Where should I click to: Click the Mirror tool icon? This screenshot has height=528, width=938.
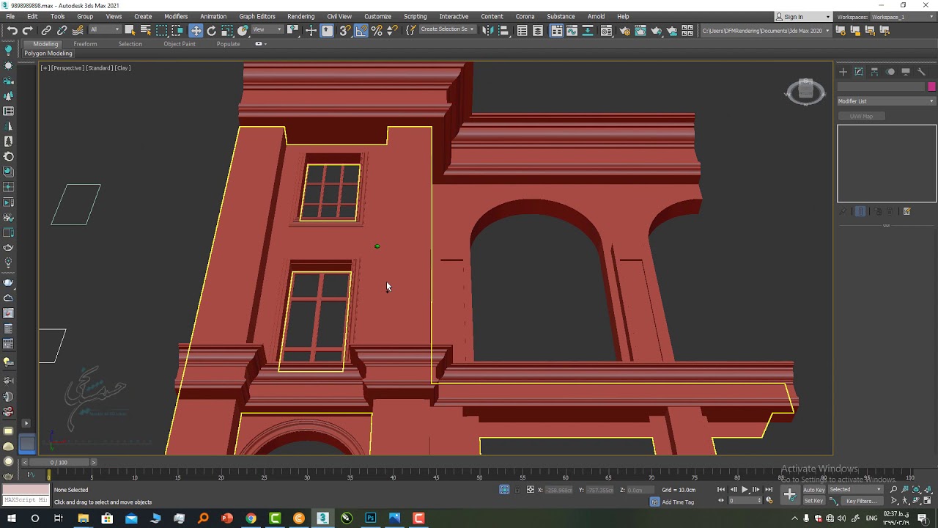click(x=487, y=30)
